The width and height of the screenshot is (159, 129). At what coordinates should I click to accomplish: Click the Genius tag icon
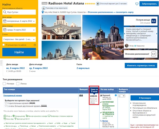101,121
